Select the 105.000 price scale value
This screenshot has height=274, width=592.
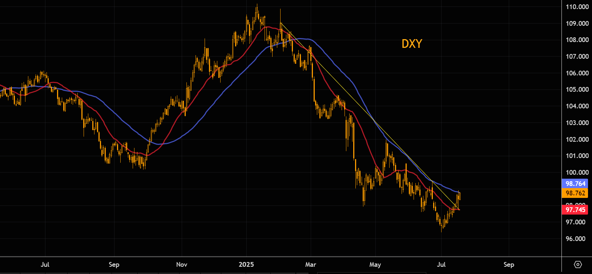[577, 90]
